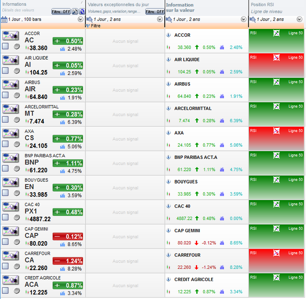Click the info icon beside AIR LIQUIDE
Screen dimensions: 306x299
[x=168, y=60]
